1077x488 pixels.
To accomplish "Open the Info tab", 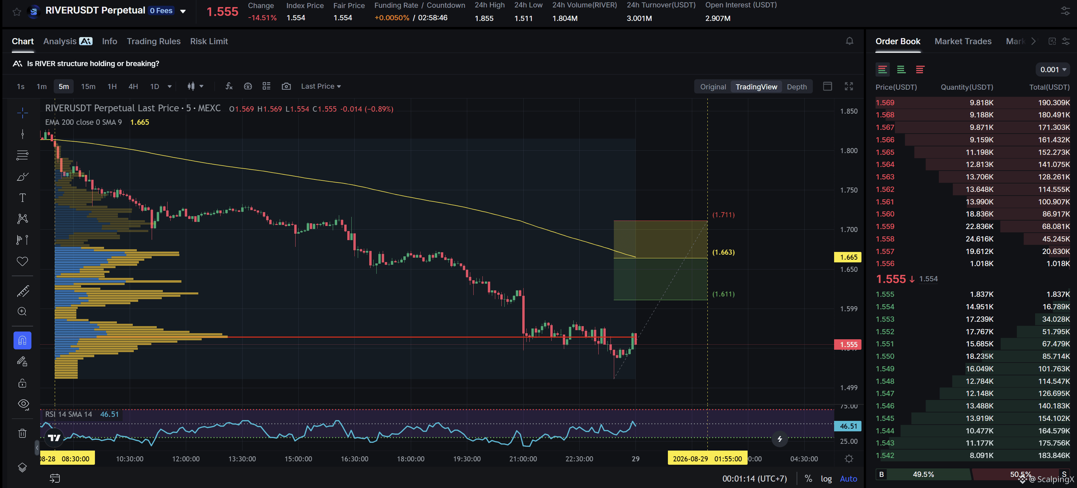I will coord(109,41).
